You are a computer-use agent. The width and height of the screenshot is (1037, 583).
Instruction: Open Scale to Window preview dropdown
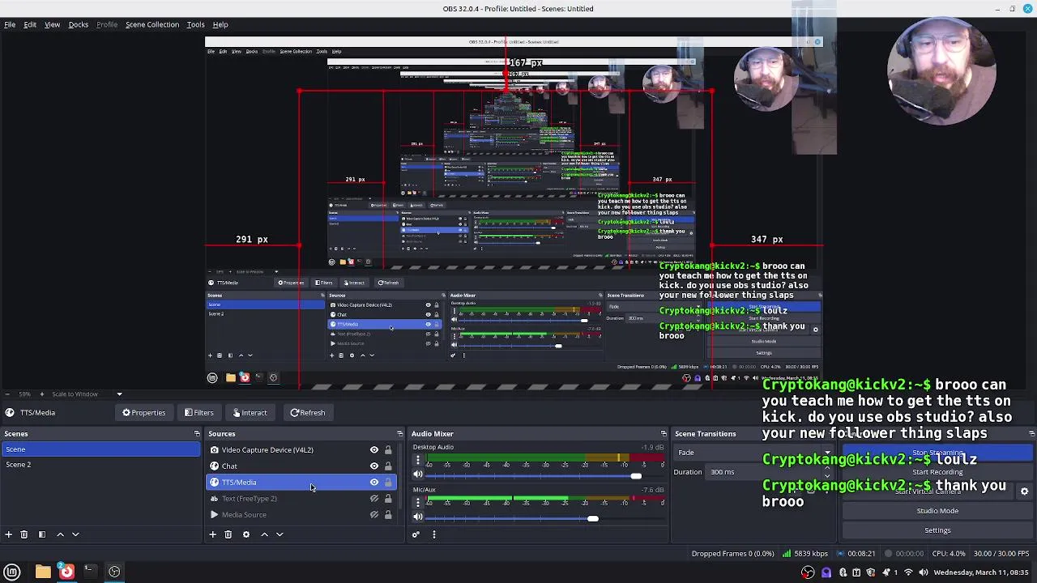click(x=119, y=394)
